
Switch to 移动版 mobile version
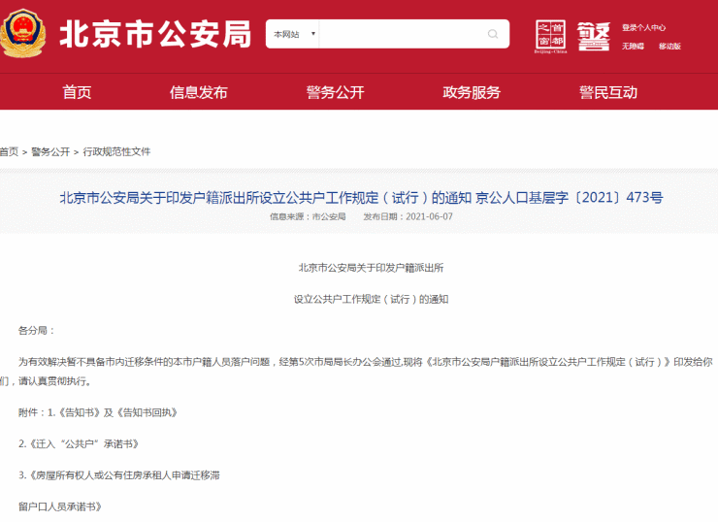(x=669, y=47)
